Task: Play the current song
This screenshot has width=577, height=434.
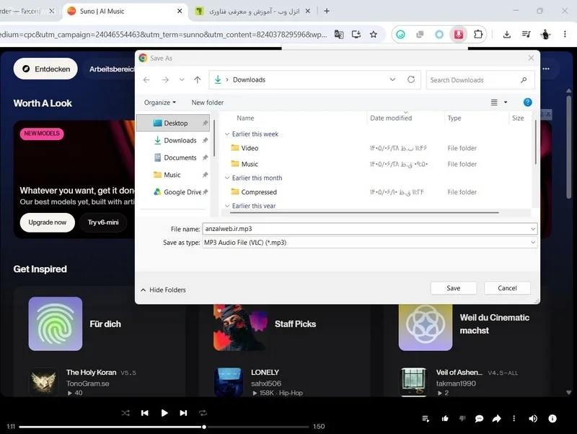Action: (x=164, y=413)
